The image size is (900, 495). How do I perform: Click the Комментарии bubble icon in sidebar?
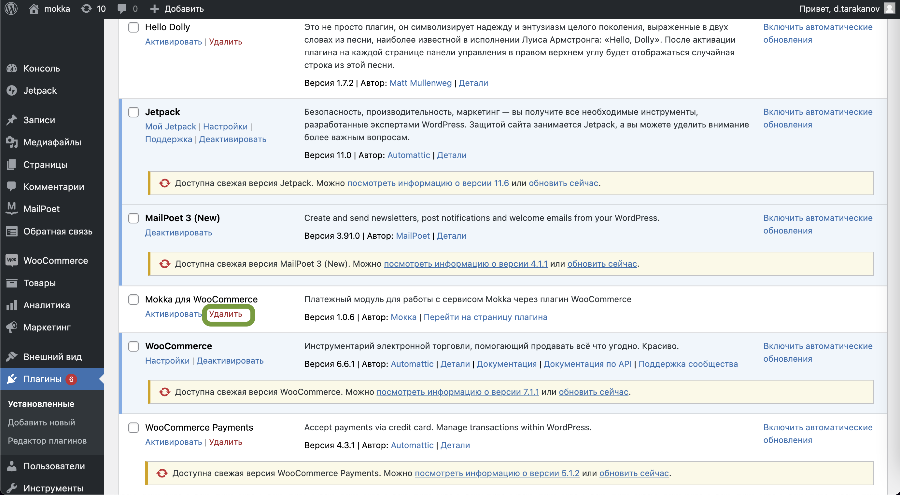point(11,187)
